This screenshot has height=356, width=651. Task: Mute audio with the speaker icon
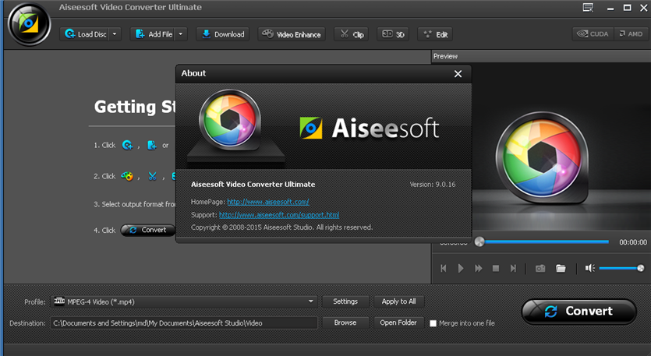pos(589,268)
